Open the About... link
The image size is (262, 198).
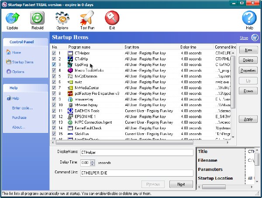pyautogui.click(x=18, y=127)
